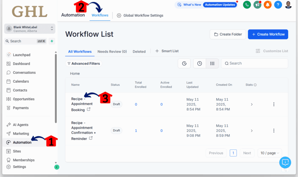Open the three-dot menu for Appointment Booking row
Image resolution: width=298 pixels, height=177 pixels.
pos(274,104)
